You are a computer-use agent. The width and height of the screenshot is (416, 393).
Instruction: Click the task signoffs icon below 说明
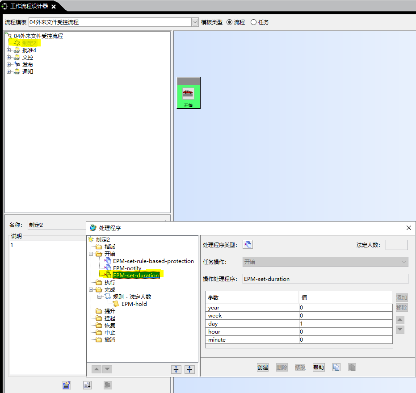coord(108,385)
